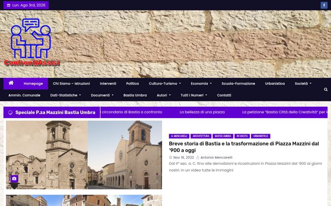Image resolution: width=331 pixels, height=206 pixels.
Task: Open article Breve storia di Bastia
Action: click(244, 147)
